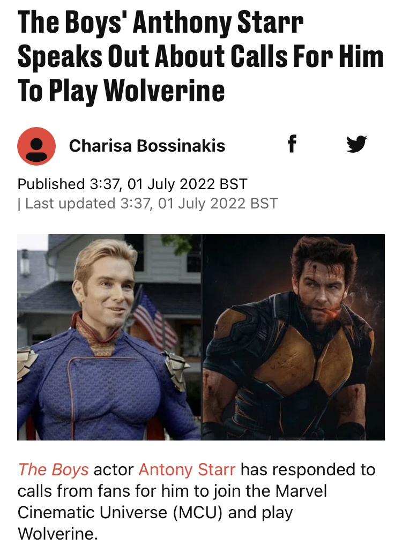402x553 pixels.
Task: Click 'The Boys' Anthony Starr' headline line
Action: pos(161,22)
